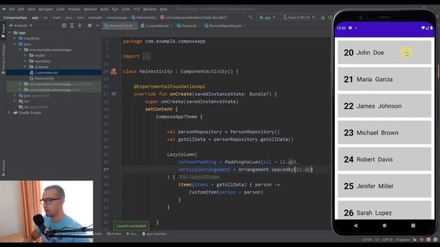Image resolution: width=440 pixels, height=247 pixels.
Task: Expand the java (generated) folder
Action: coord(15,95)
